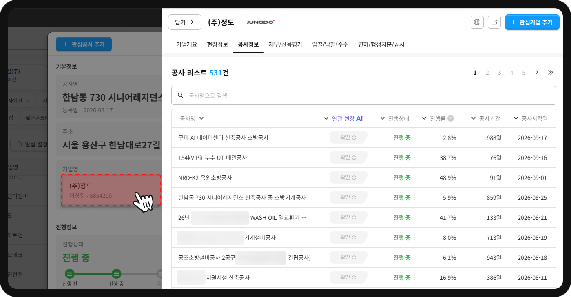Open the 면허/행정처분/공시 tab
Viewport: 571px width, 297px height.
tap(381, 44)
